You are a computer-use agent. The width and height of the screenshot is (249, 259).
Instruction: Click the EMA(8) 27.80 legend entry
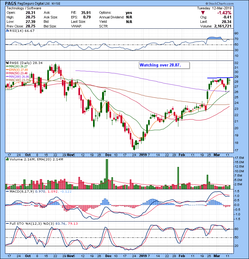[17, 70]
